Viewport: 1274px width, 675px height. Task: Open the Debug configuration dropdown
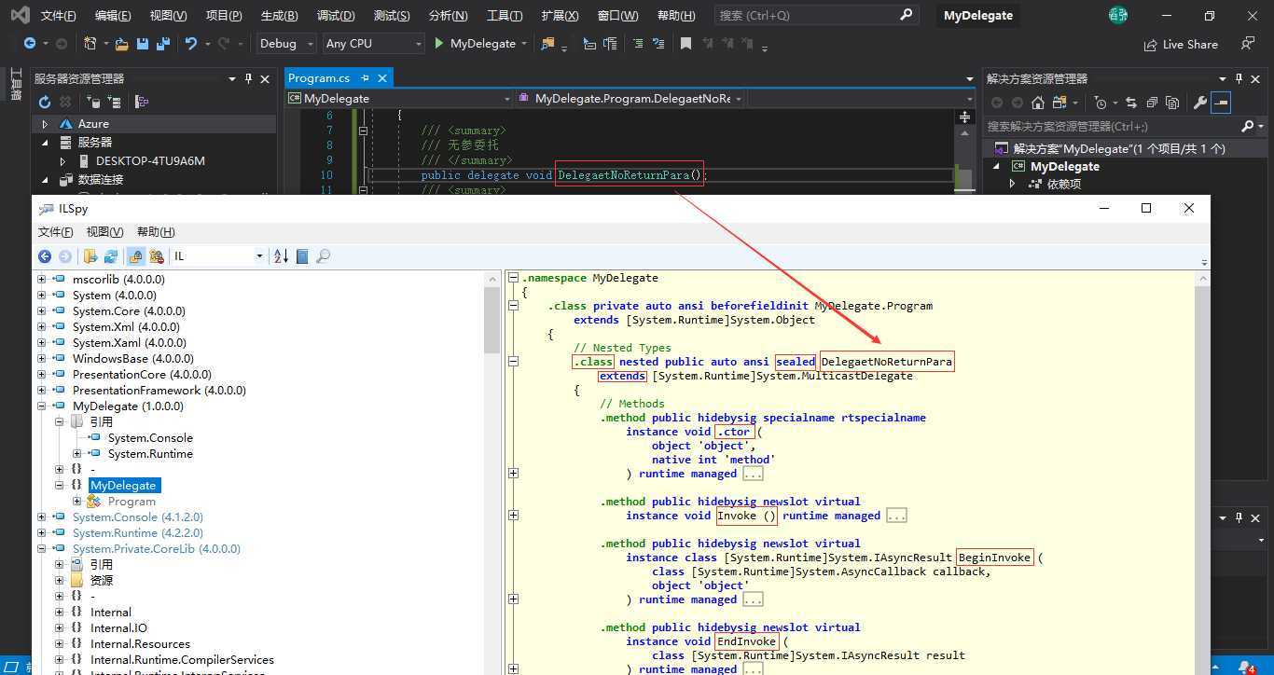tap(285, 44)
